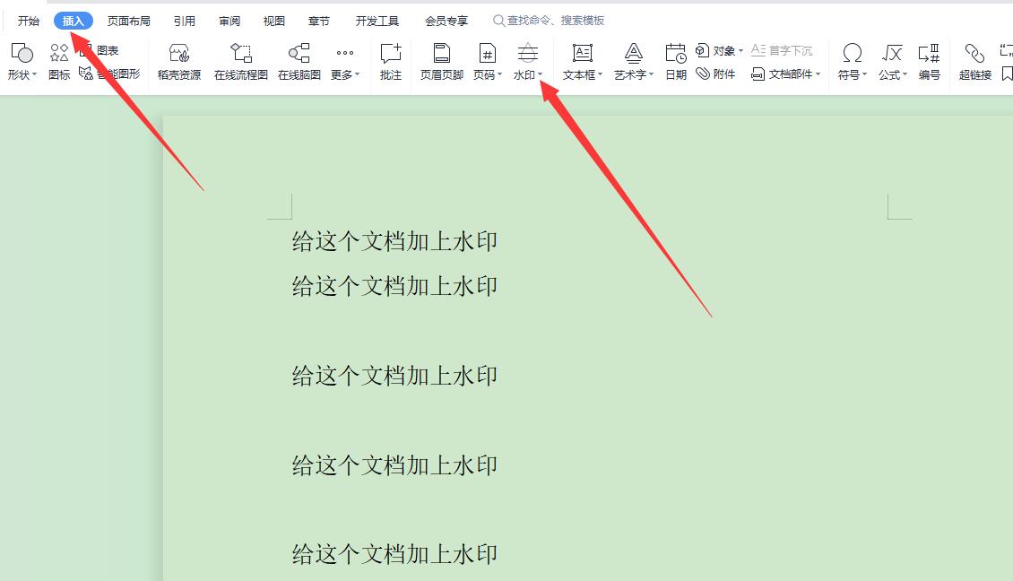Click 首字下沉 drop cap
1013x581 pixels.
point(782,50)
